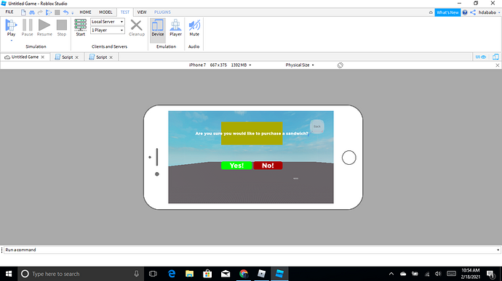Click the Pause simulation button
The image size is (502, 281).
(x=27, y=28)
